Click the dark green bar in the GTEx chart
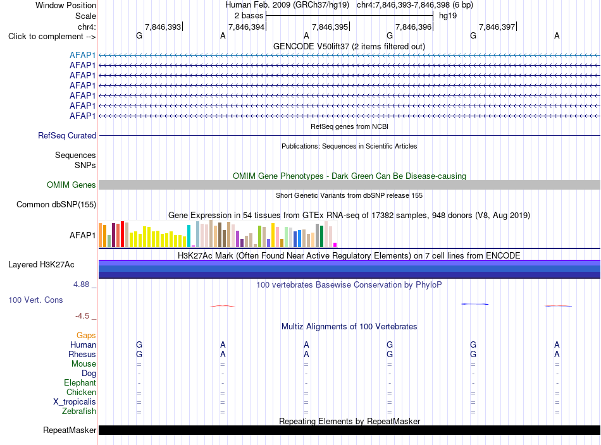Image resolution: width=601 pixels, height=445 pixels. (x=321, y=236)
